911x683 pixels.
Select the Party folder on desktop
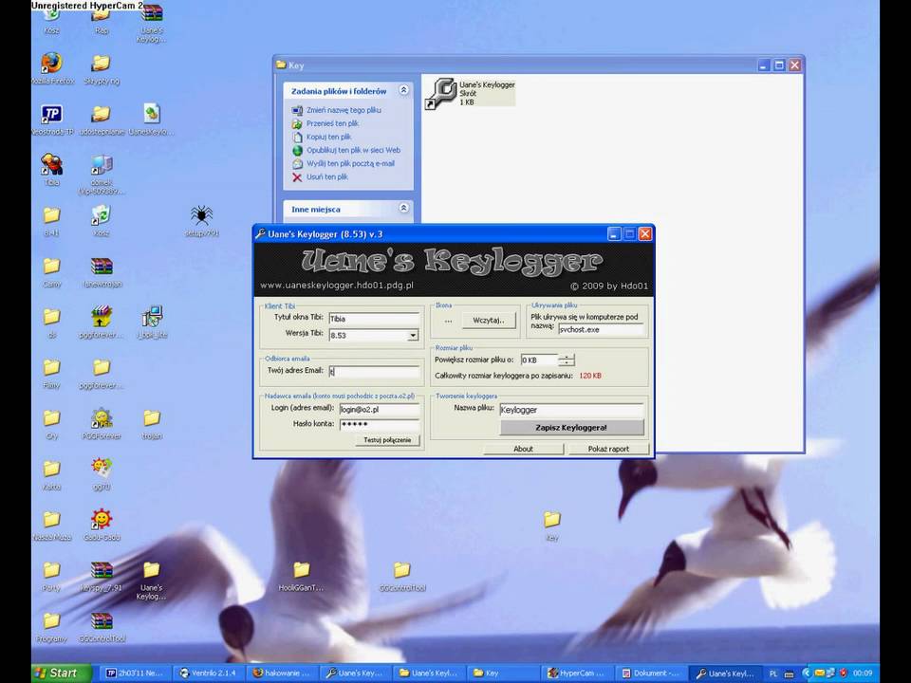(x=51, y=570)
